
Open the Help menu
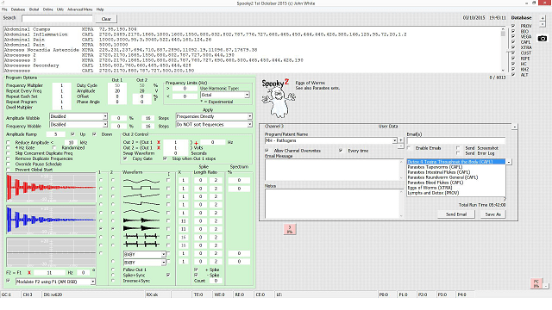[x=100, y=9]
